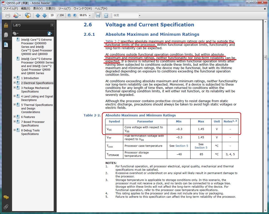Expand the 6 Features bookmark
The height and width of the screenshot is (214, 269).
tap(15, 117)
